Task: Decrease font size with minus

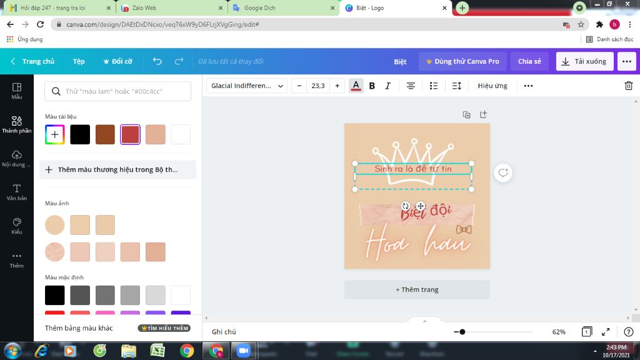Action: pyautogui.click(x=299, y=86)
